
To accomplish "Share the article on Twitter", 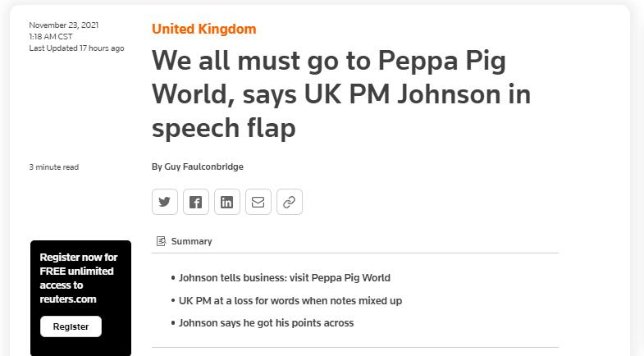I will pos(165,202).
